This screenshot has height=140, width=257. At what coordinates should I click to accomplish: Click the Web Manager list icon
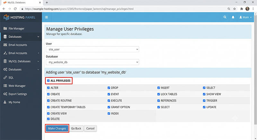click(x=5, y=86)
